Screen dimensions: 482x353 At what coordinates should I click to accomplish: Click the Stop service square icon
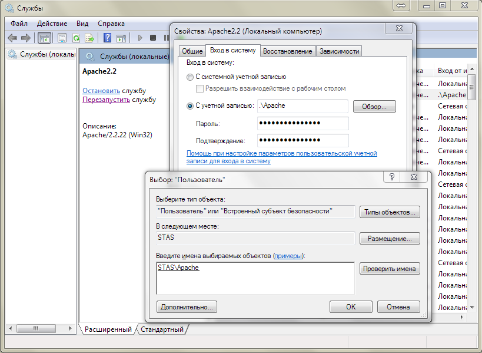[153, 38]
